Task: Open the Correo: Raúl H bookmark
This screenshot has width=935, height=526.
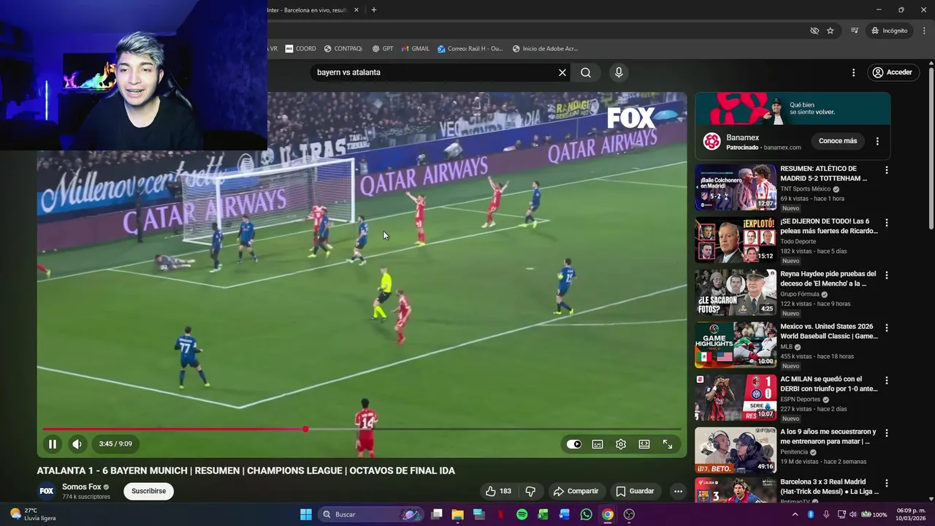Action: click(470, 49)
